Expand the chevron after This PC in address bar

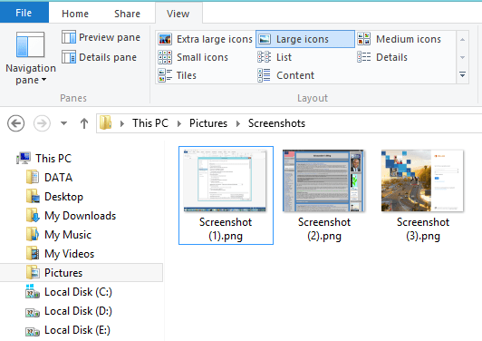click(x=179, y=123)
